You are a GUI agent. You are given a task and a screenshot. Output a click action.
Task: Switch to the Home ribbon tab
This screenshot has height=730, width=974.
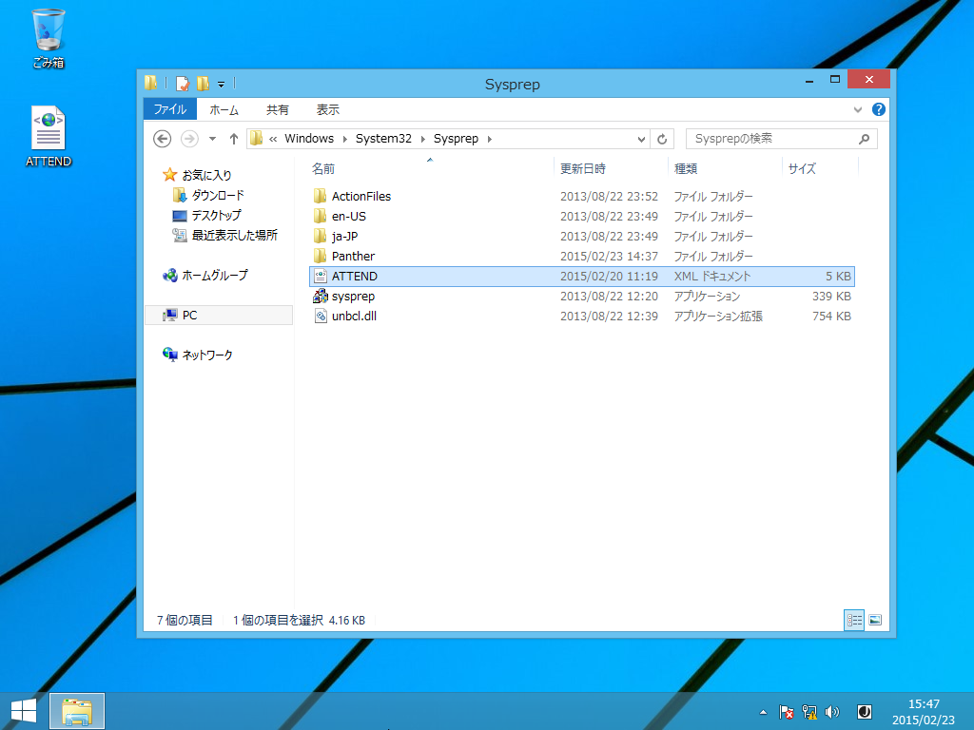coord(224,110)
